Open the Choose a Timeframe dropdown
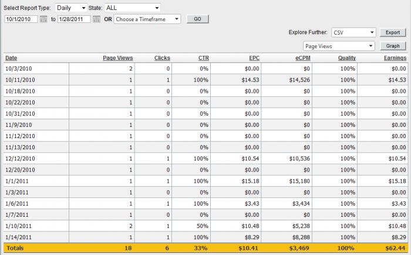 click(x=148, y=19)
